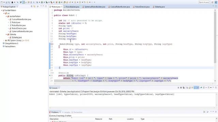This screenshot has width=218, height=122.
Task: Click Remove All Terminated Launches icon
Action: tap(184, 87)
